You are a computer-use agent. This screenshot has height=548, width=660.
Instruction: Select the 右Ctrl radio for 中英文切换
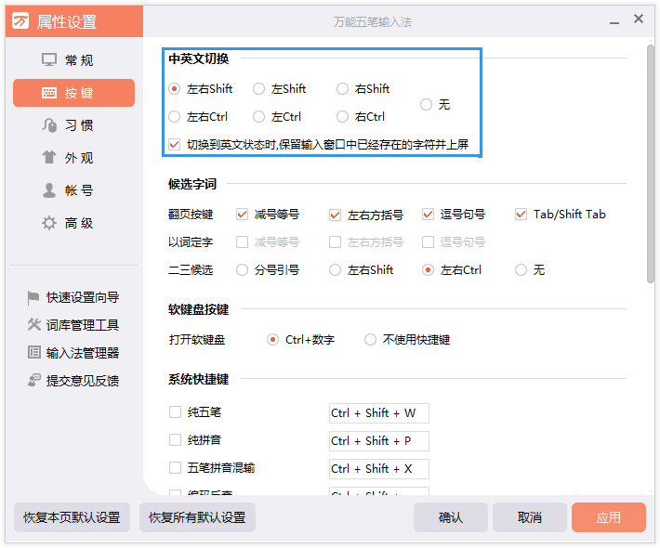(x=343, y=117)
